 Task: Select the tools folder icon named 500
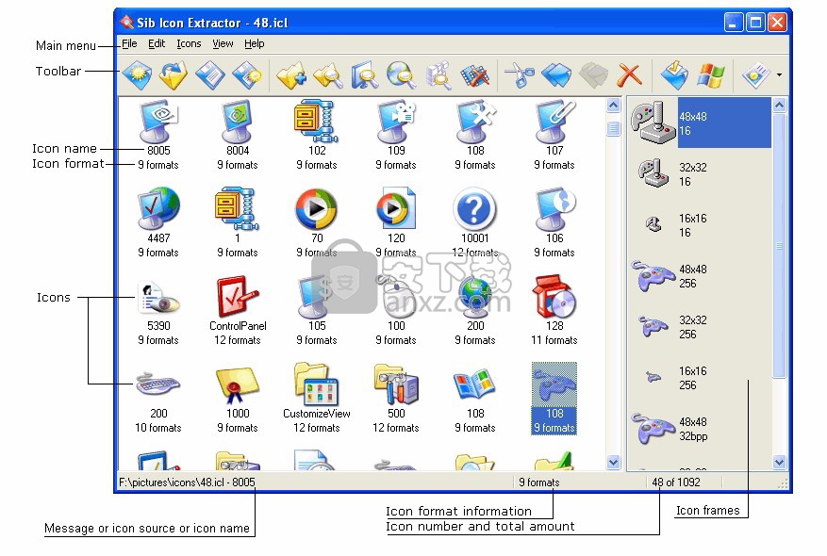(x=396, y=398)
